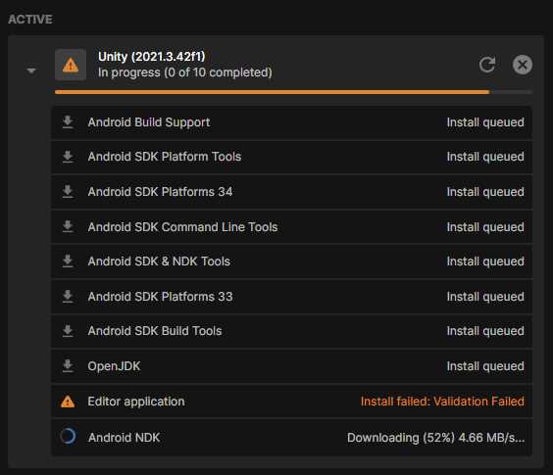The width and height of the screenshot is (553, 475).
Task: Cancel the Unity install with the X button
Action: [522, 65]
